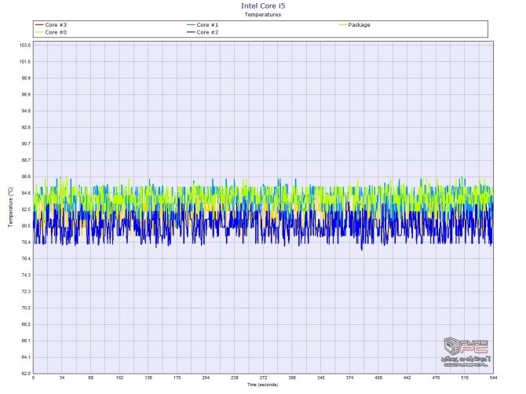
Task: Click the 102 x-axis tick label
Action: (120, 378)
